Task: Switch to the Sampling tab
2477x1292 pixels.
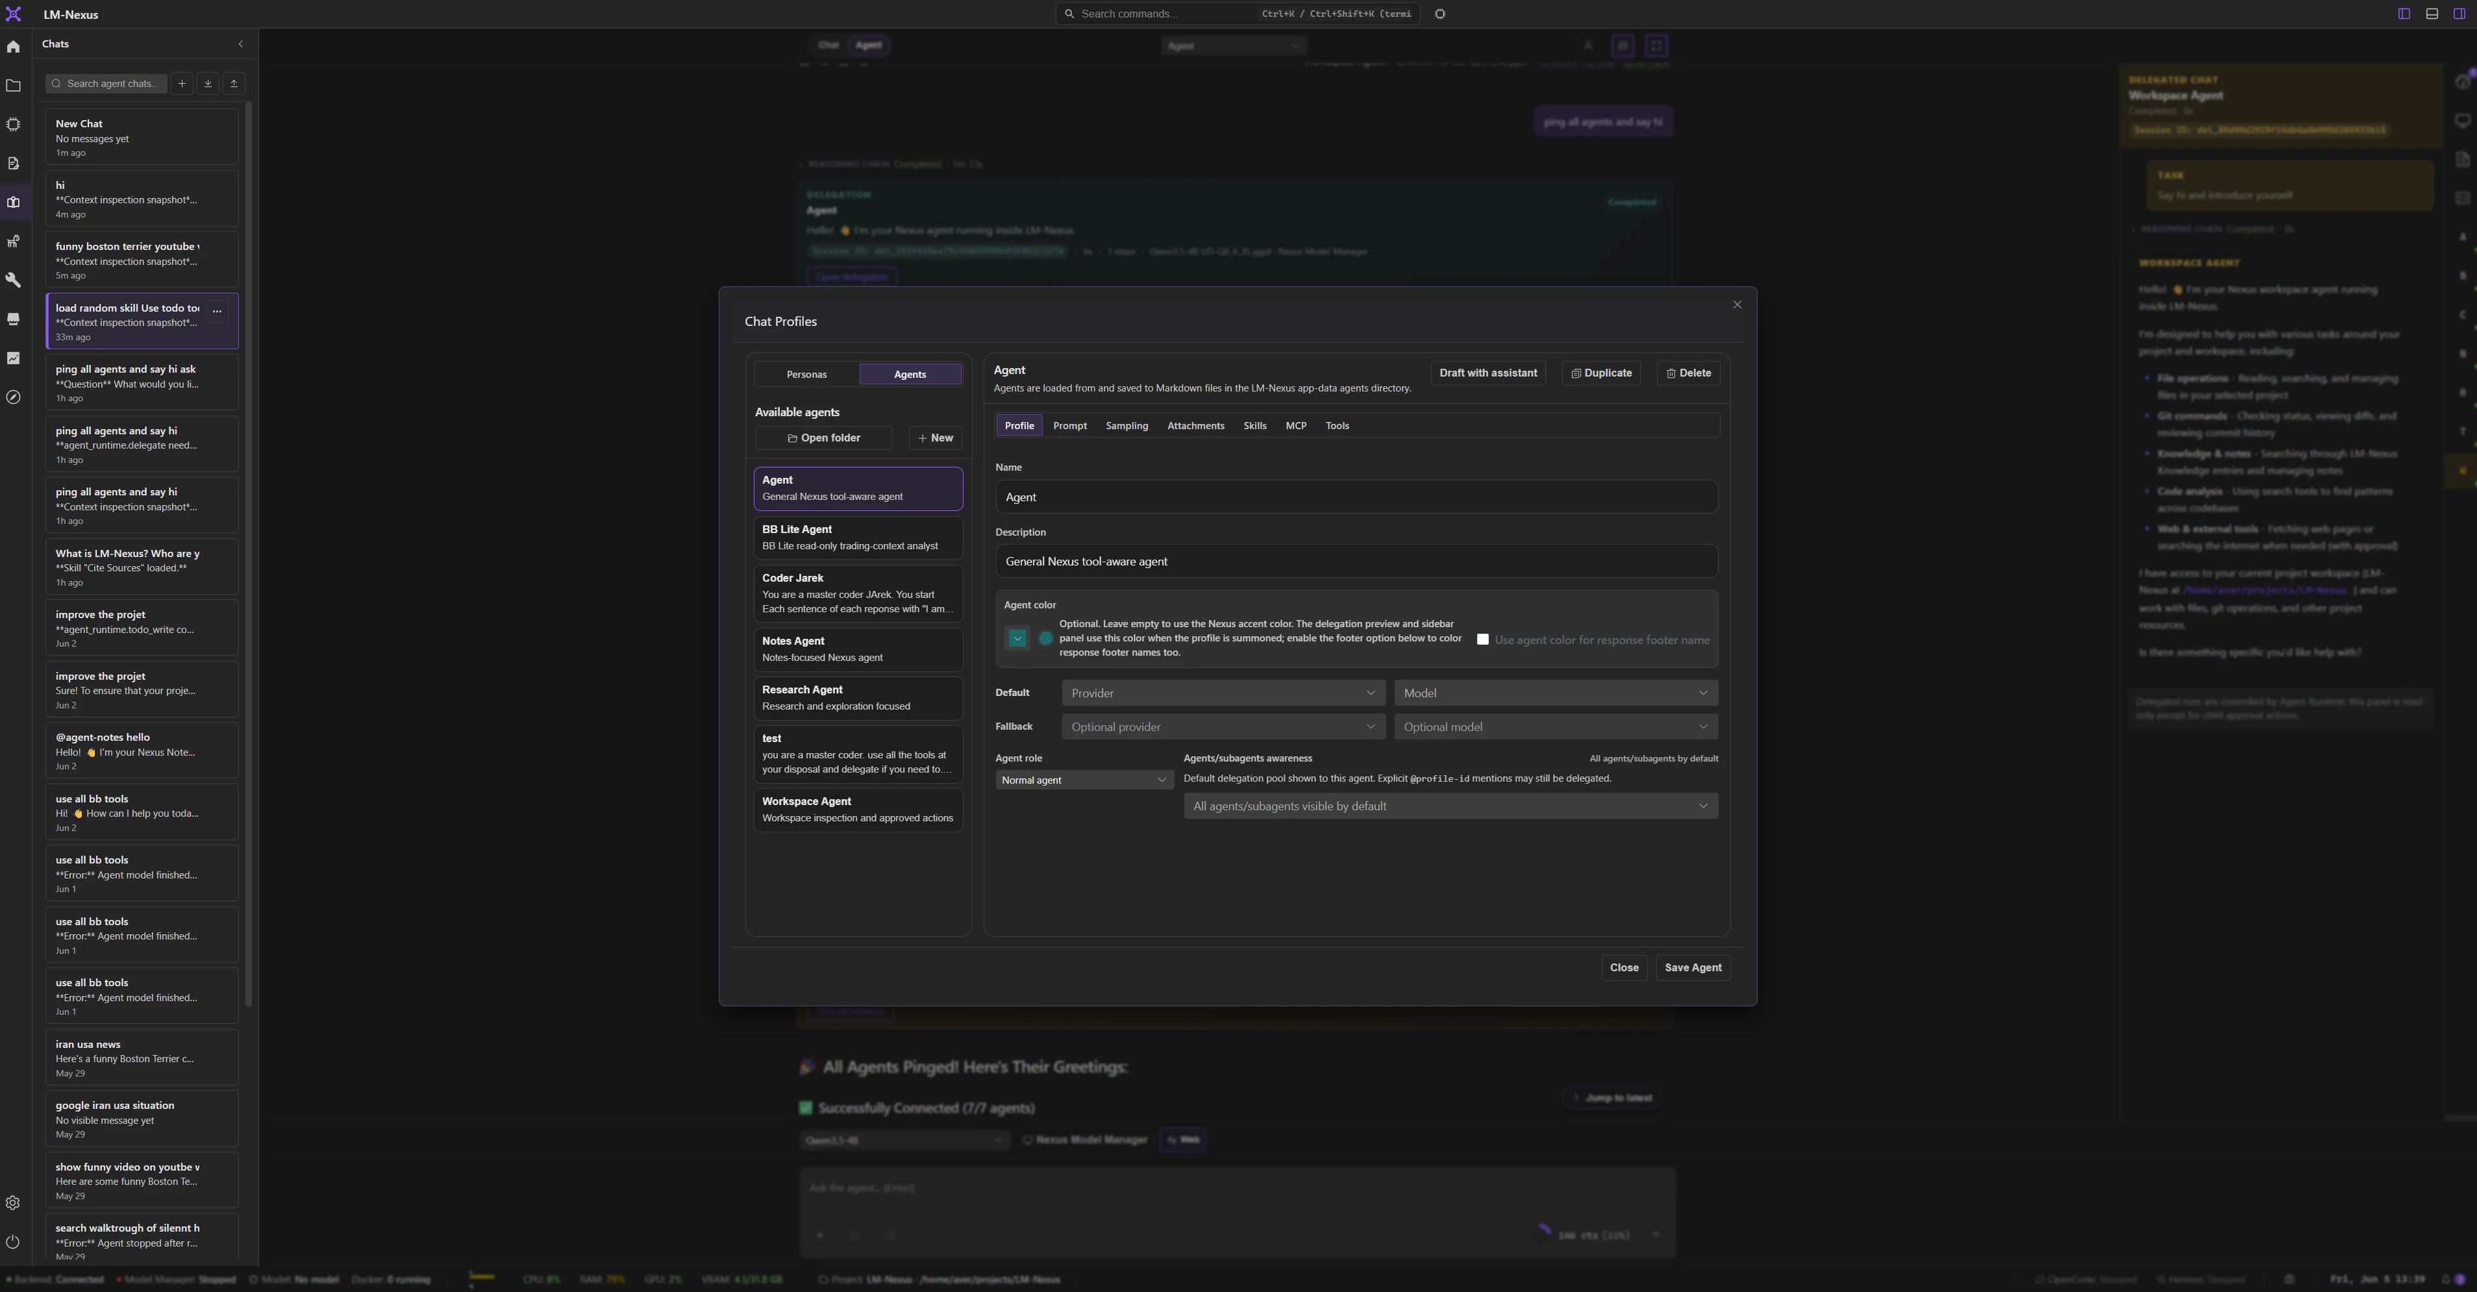Action: [x=1126, y=426]
